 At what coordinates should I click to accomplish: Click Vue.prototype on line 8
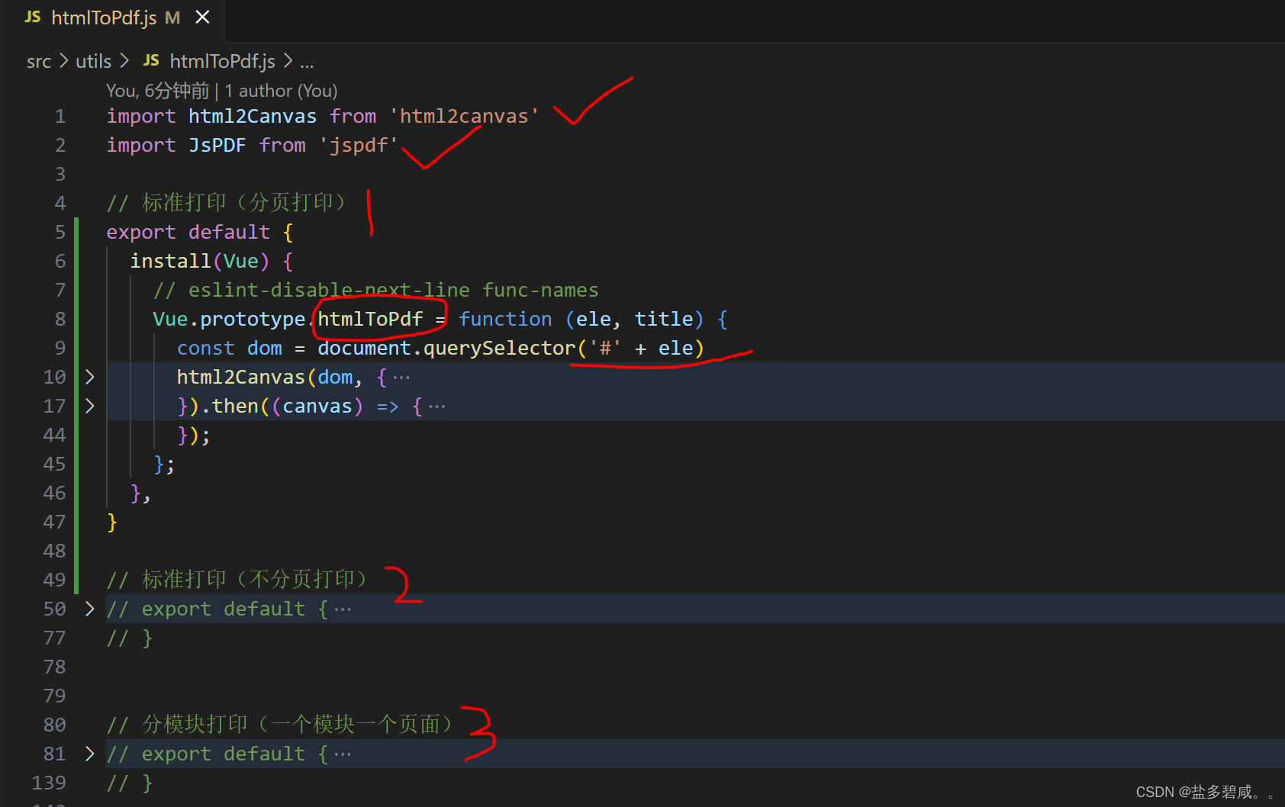[x=229, y=320]
